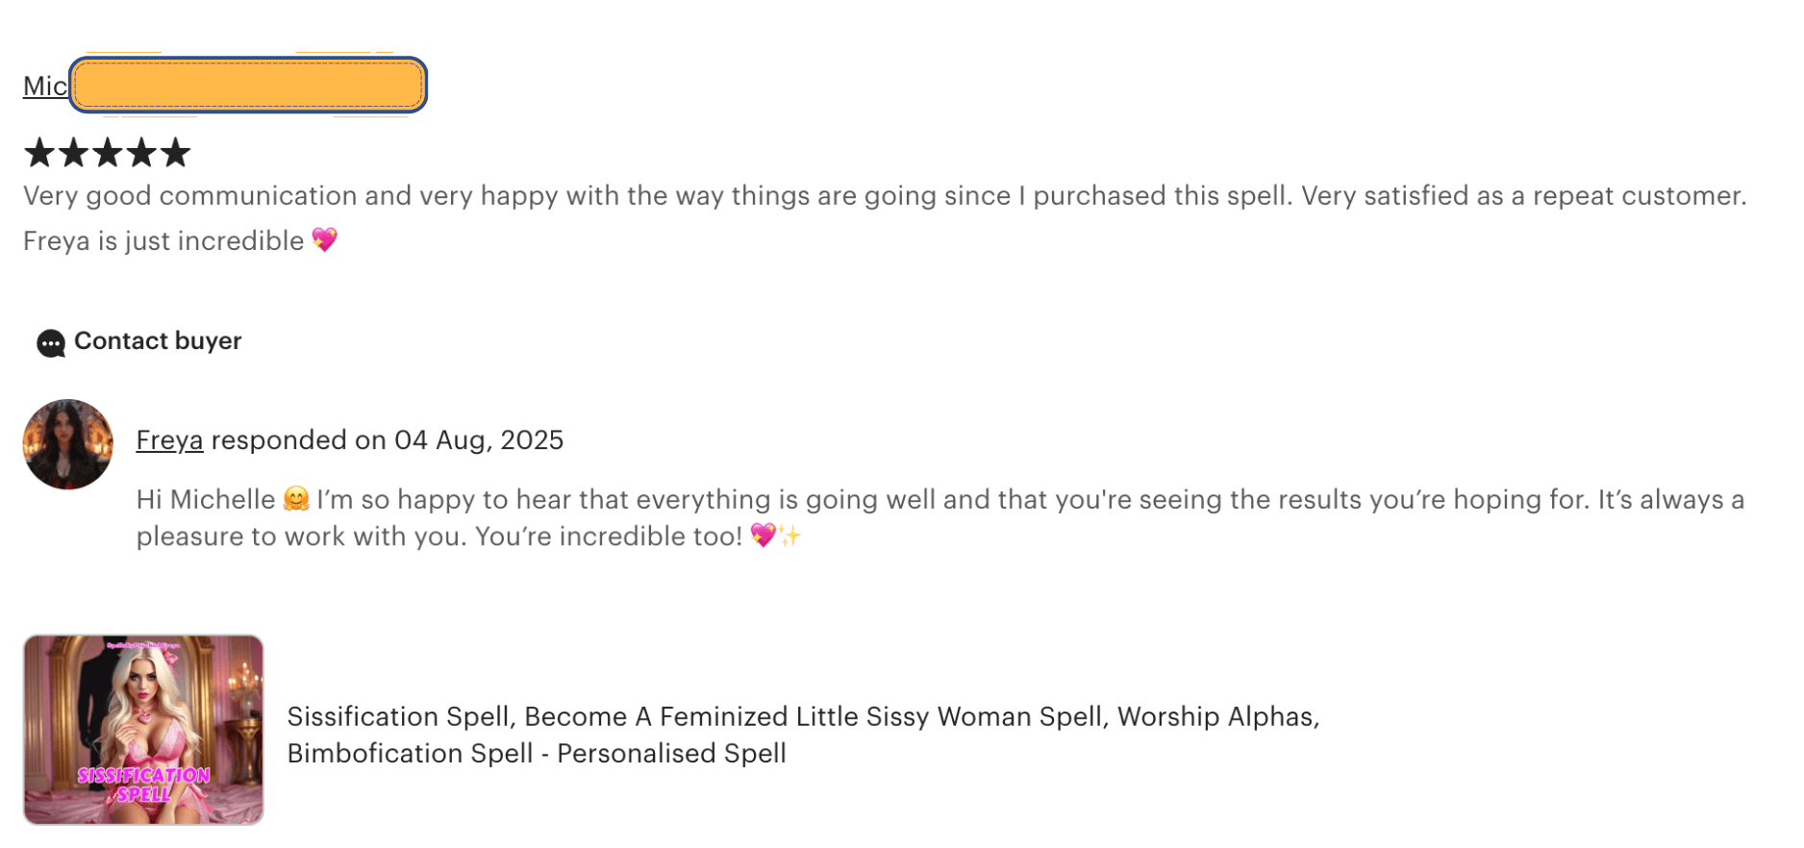Click Freya's round profile avatar
The height and width of the screenshot is (848, 1804).
pyautogui.click(x=68, y=444)
